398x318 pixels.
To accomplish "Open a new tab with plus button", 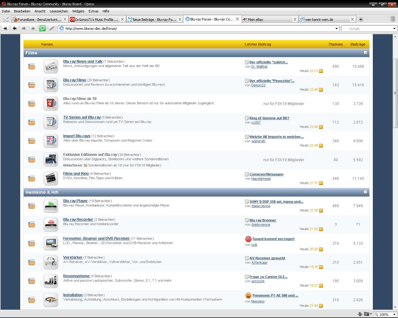I will pyautogui.click(x=361, y=19).
